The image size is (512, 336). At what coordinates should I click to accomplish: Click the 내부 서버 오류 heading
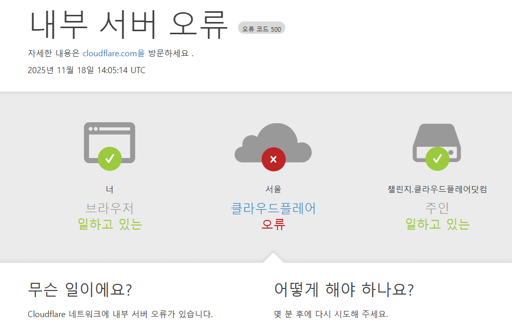coord(129,25)
